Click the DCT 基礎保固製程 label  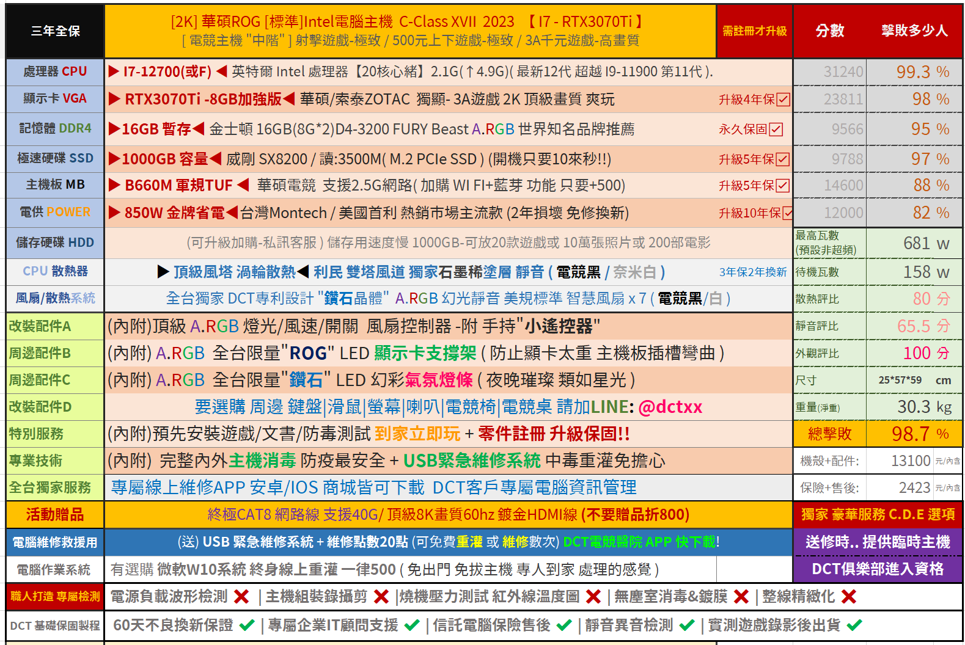point(55,625)
